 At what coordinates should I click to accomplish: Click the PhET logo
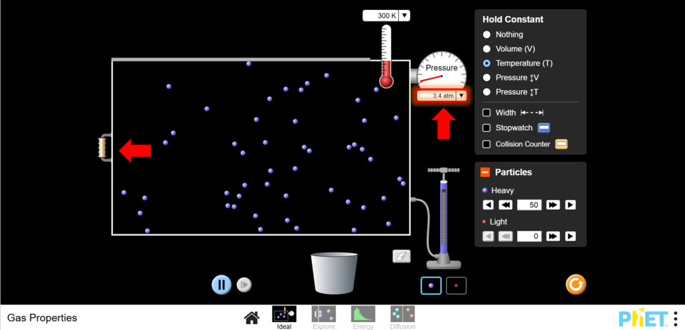pos(644,318)
